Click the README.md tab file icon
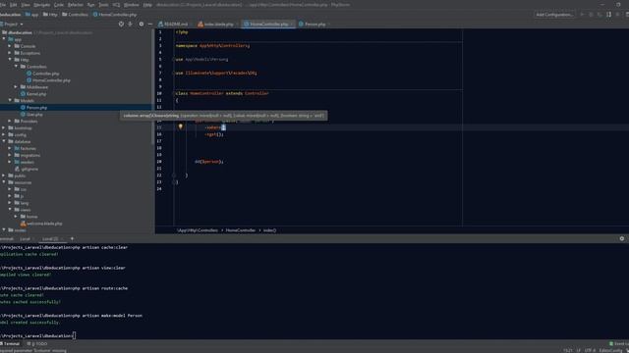 tap(160, 24)
